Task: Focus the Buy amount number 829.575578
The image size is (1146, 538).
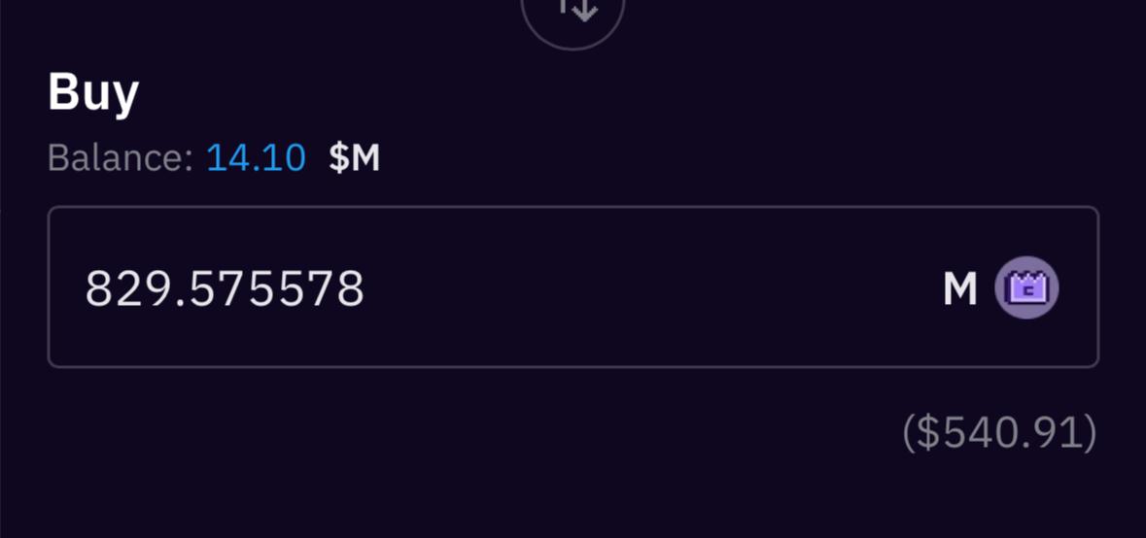Action: tap(225, 288)
